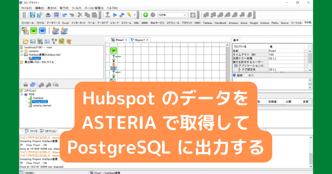Open the ファイル(F) menu
The width and height of the screenshot is (332, 174).
pos(26,8)
